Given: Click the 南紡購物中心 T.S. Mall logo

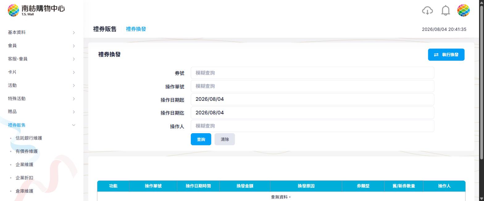Looking at the screenshot, I should point(36,10).
